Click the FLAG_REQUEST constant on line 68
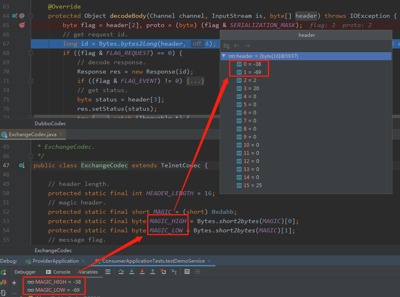The width and height of the screenshot is (400, 297). (128, 53)
